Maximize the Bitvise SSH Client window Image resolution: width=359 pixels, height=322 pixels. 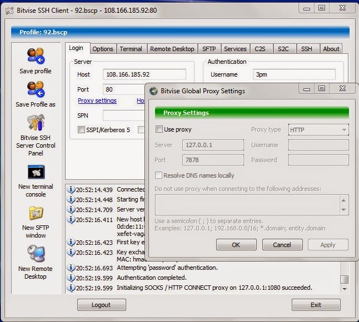point(322,8)
